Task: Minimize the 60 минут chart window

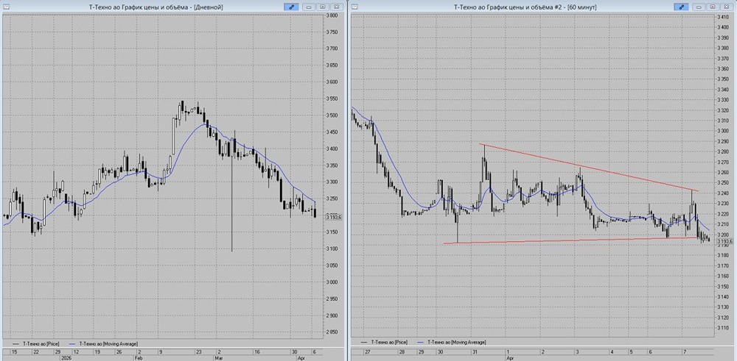Action: click(x=699, y=7)
